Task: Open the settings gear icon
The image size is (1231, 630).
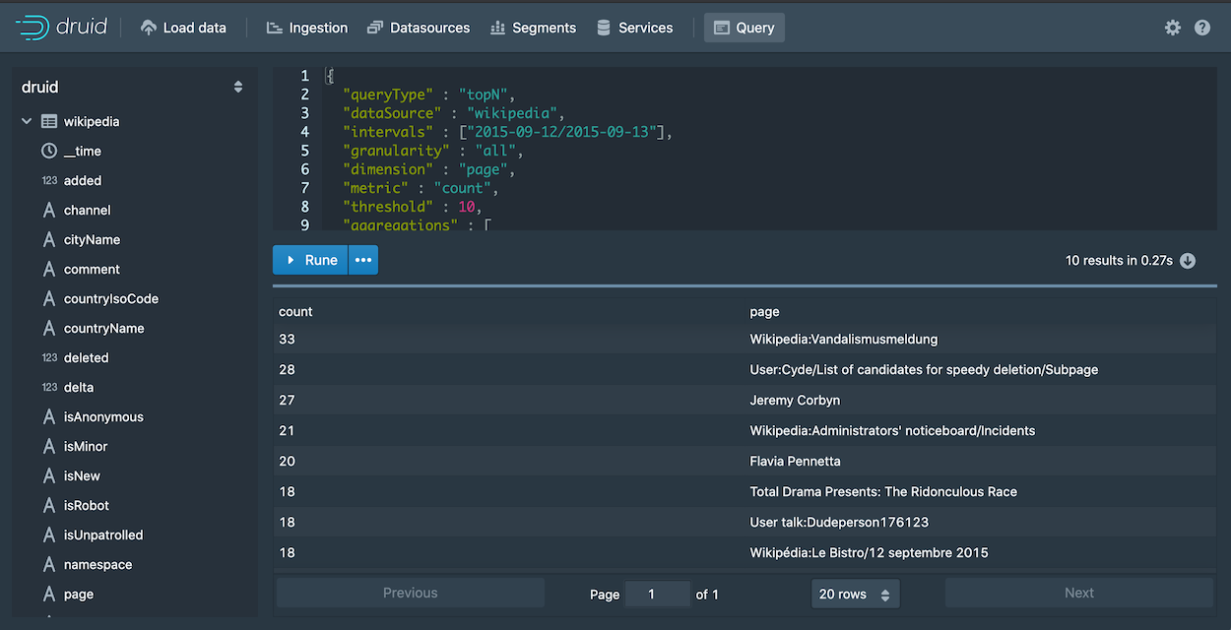Action: coord(1172,28)
